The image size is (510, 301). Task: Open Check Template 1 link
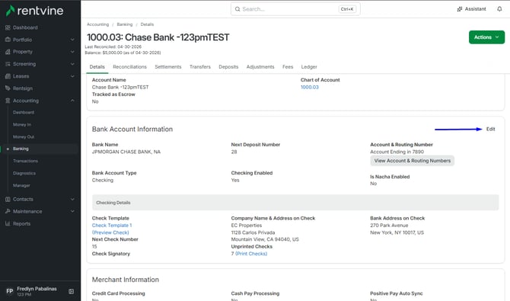point(112,226)
